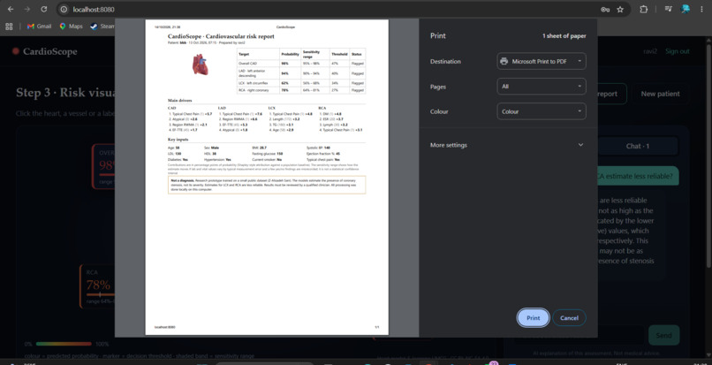Click the page scrollbar on right edge
Screen dimensions: 712x365
[708, 155]
